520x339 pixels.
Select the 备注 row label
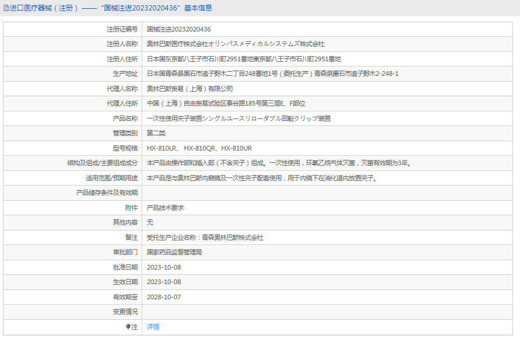tap(131, 237)
